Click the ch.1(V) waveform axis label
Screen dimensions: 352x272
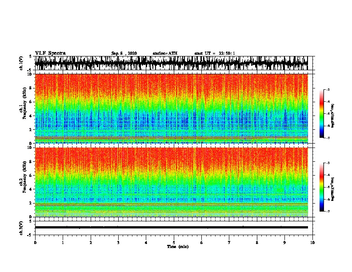coord(21,63)
